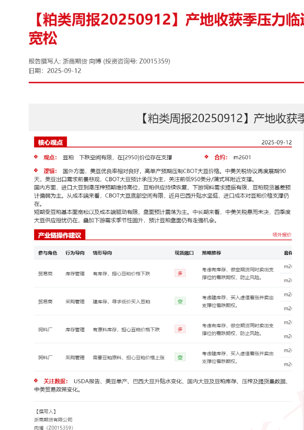Open the 场外报价 link
The height and width of the screenshot is (430, 304).
pyautogui.click(x=282, y=235)
